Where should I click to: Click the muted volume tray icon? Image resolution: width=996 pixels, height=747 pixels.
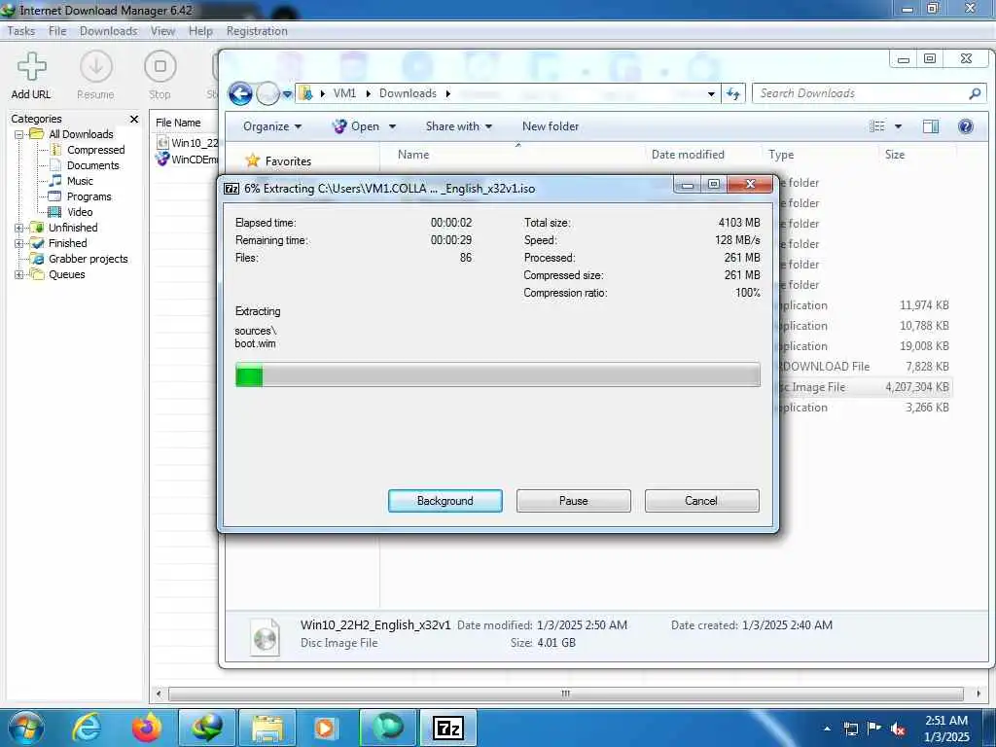898,729
